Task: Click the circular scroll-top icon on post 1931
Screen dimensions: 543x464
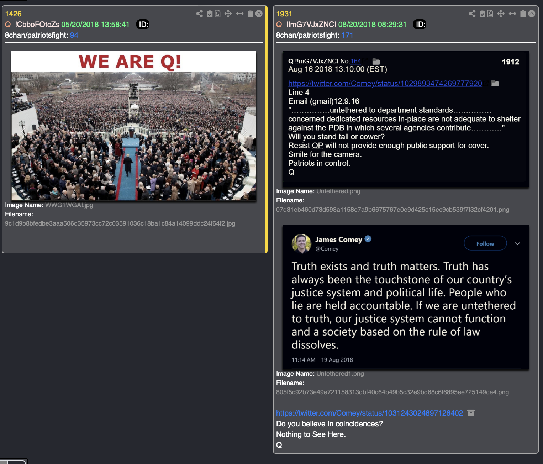Action: click(532, 14)
